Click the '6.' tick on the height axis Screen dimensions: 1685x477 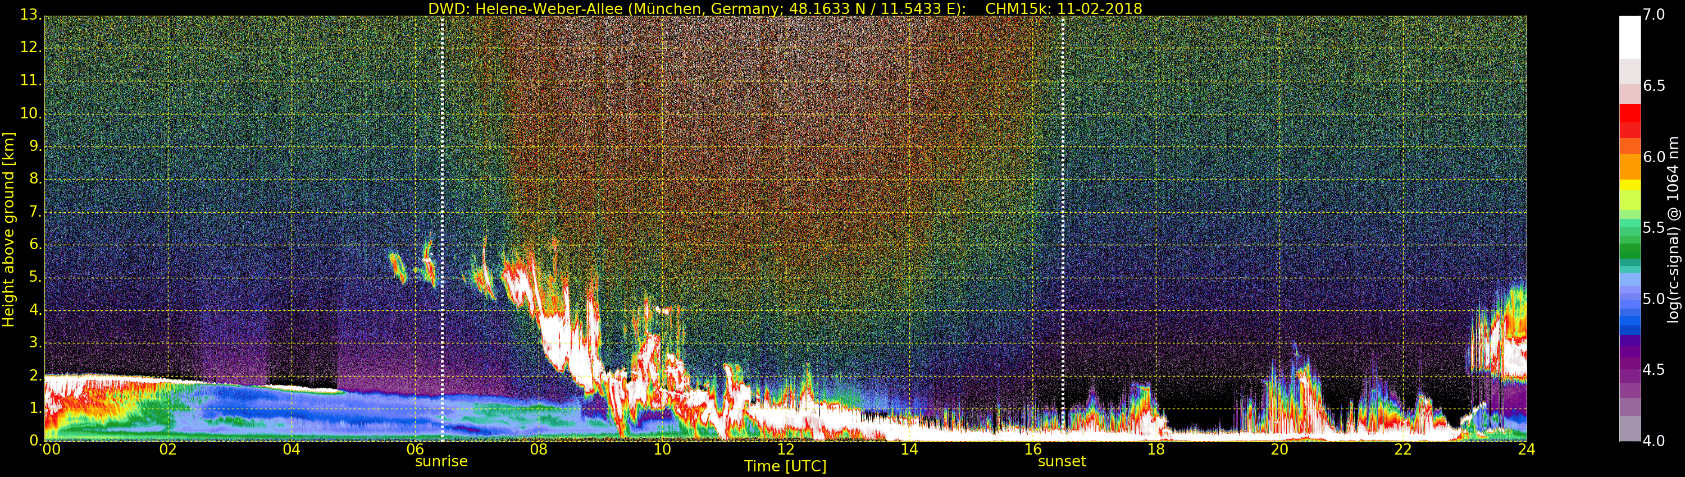click(x=35, y=244)
